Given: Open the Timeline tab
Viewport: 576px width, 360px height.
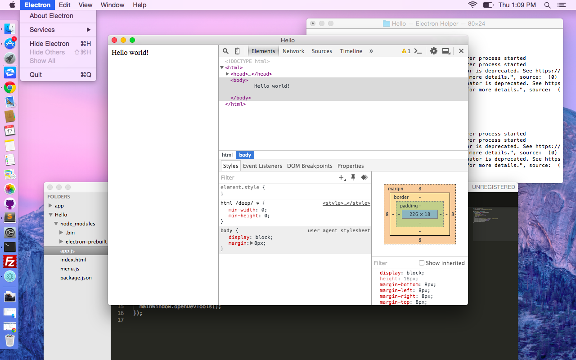Looking at the screenshot, I should coord(351,51).
